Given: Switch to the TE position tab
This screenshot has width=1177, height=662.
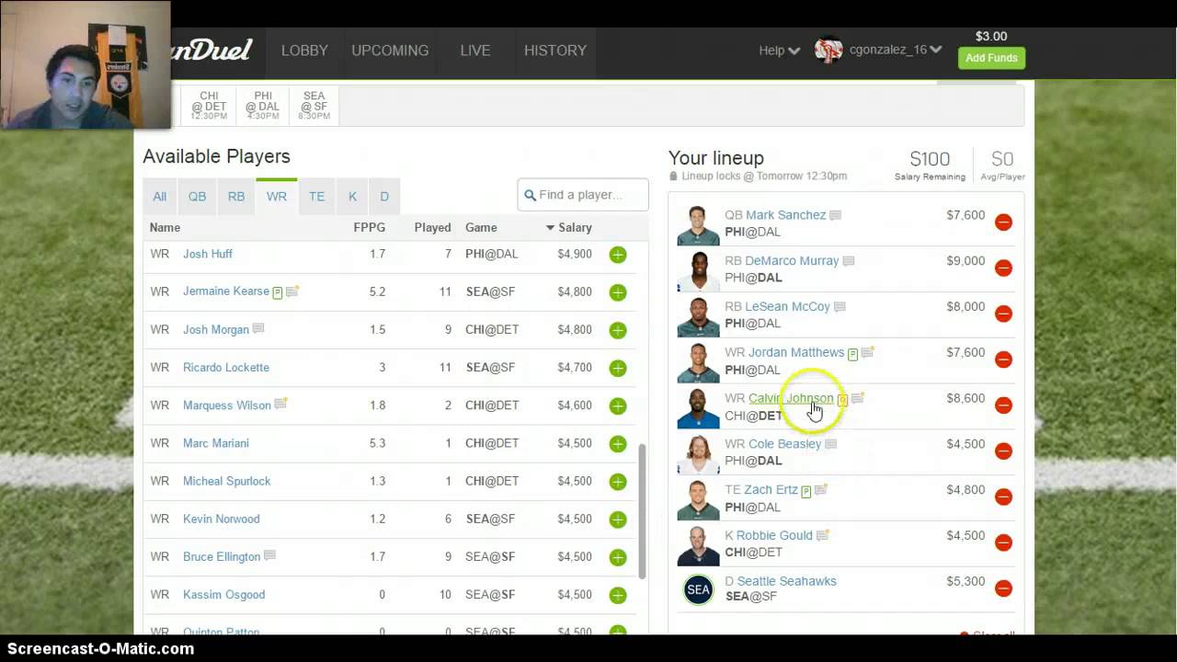Looking at the screenshot, I should coord(316,196).
